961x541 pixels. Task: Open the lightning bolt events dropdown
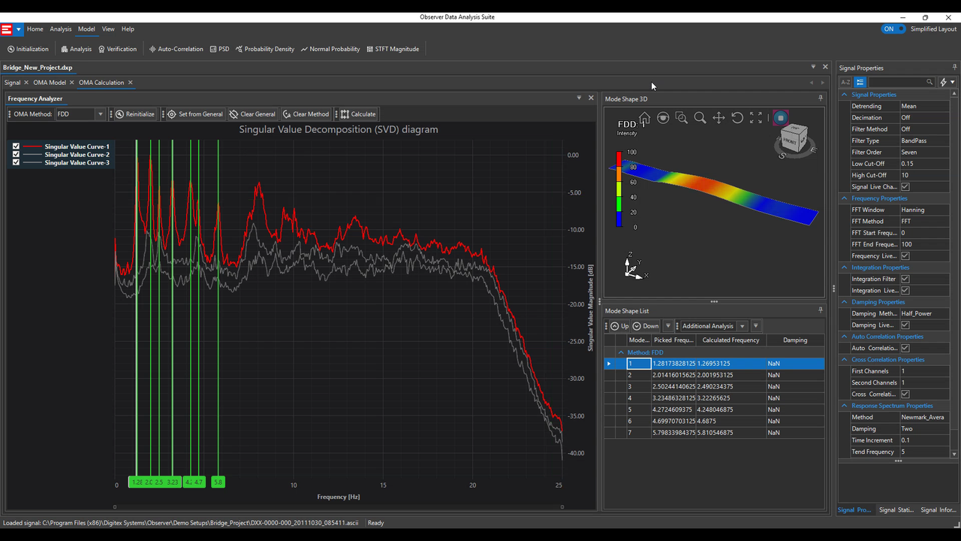pos(947,82)
